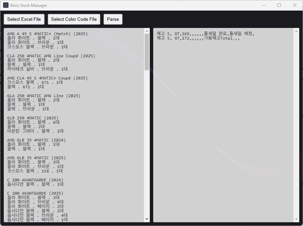
Task: Click the left pane's scroll down arrow
Action: 147,219
